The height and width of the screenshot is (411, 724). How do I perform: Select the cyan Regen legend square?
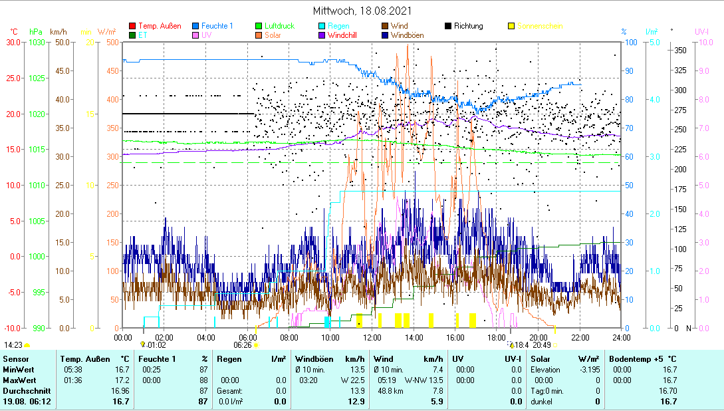coord(322,27)
